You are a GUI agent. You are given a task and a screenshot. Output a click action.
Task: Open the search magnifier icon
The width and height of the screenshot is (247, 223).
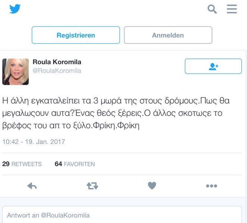(x=212, y=9)
